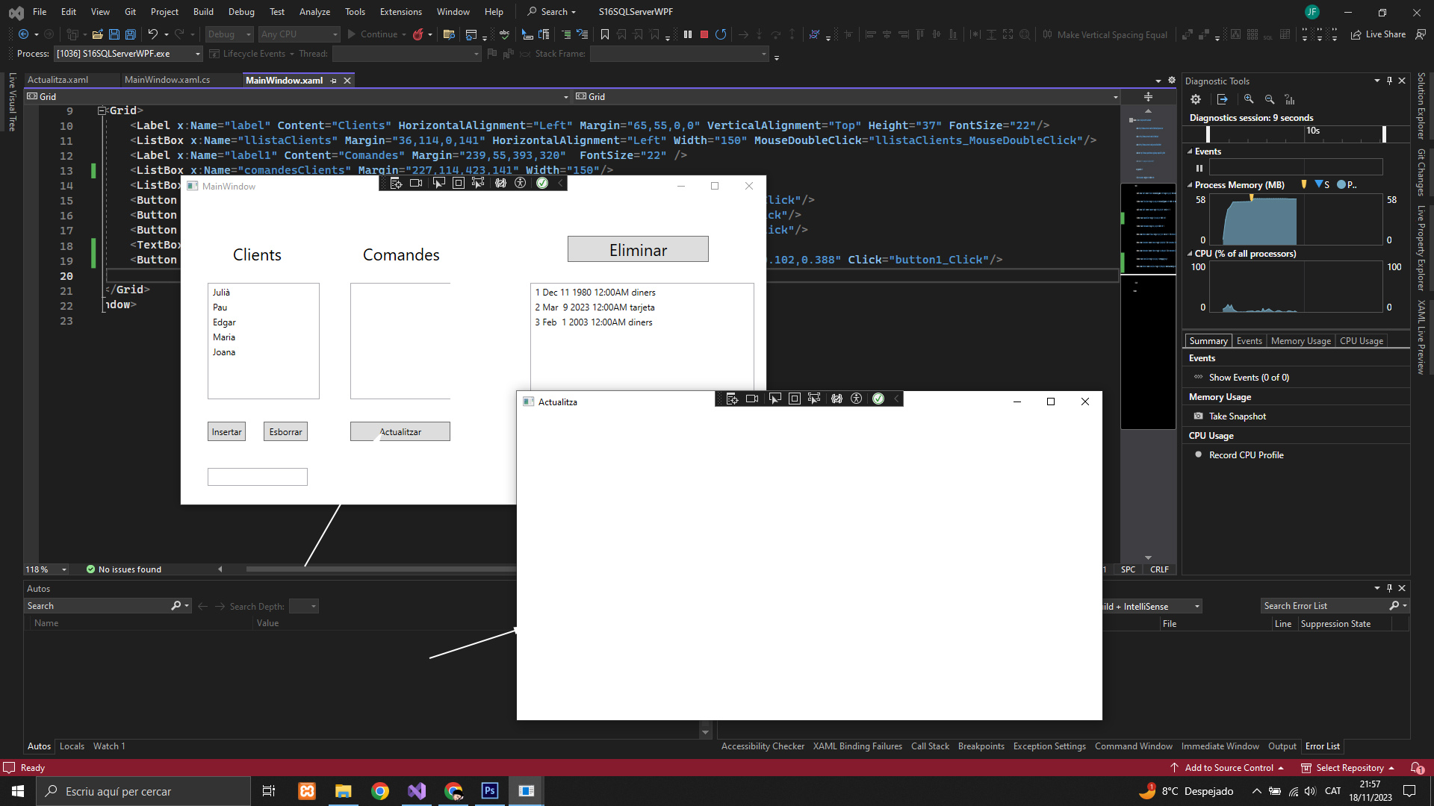The width and height of the screenshot is (1434, 806).
Task: Click the Take Snapshot camera icon
Action: [1198, 416]
